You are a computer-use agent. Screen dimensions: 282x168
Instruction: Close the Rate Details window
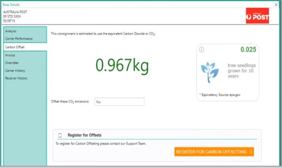[x=276, y=5]
